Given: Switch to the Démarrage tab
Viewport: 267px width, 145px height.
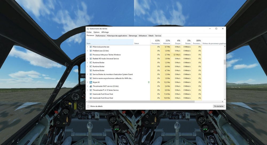Looking at the screenshot, I should [x=133, y=36].
